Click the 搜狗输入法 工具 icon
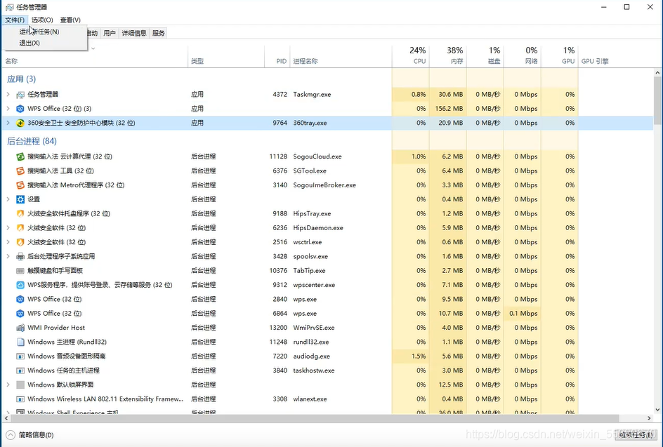This screenshot has width=663, height=447. point(20,171)
